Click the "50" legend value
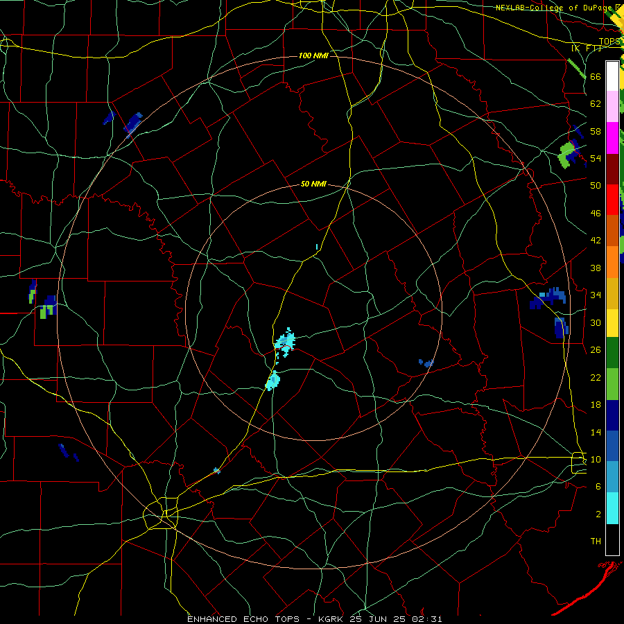 (596, 186)
